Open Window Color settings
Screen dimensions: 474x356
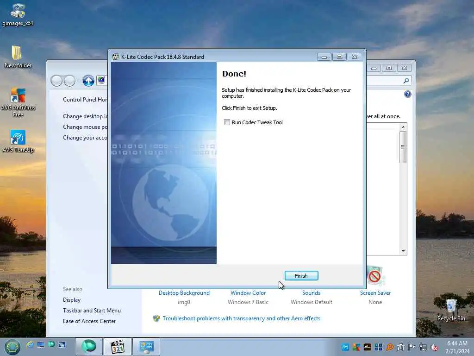(x=248, y=293)
